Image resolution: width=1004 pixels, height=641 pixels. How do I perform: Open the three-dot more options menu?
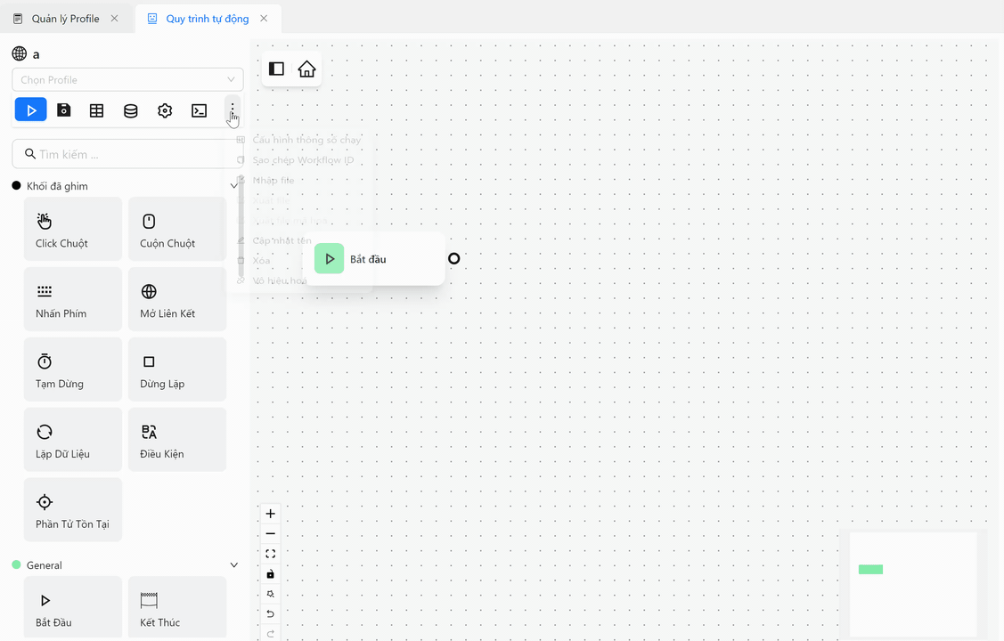point(233,110)
